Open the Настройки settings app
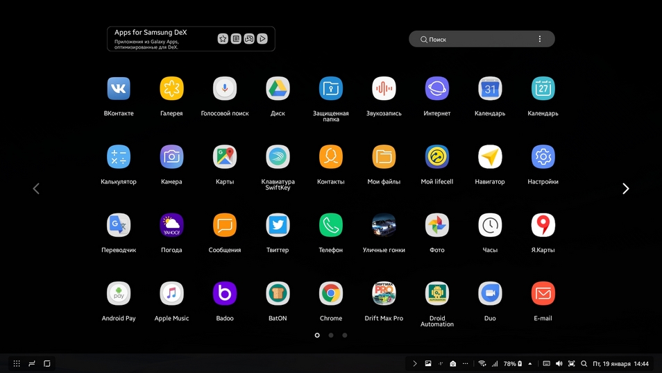The image size is (662, 373). [543, 157]
